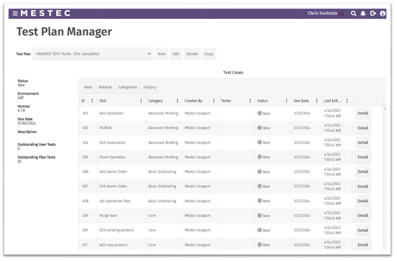Open Detail for Move Operation
The image size is (397, 261).
[x=363, y=157]
